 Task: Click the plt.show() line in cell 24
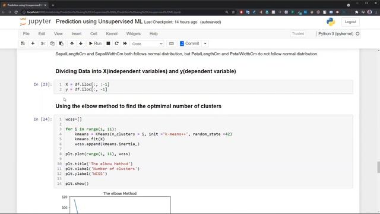77,184
